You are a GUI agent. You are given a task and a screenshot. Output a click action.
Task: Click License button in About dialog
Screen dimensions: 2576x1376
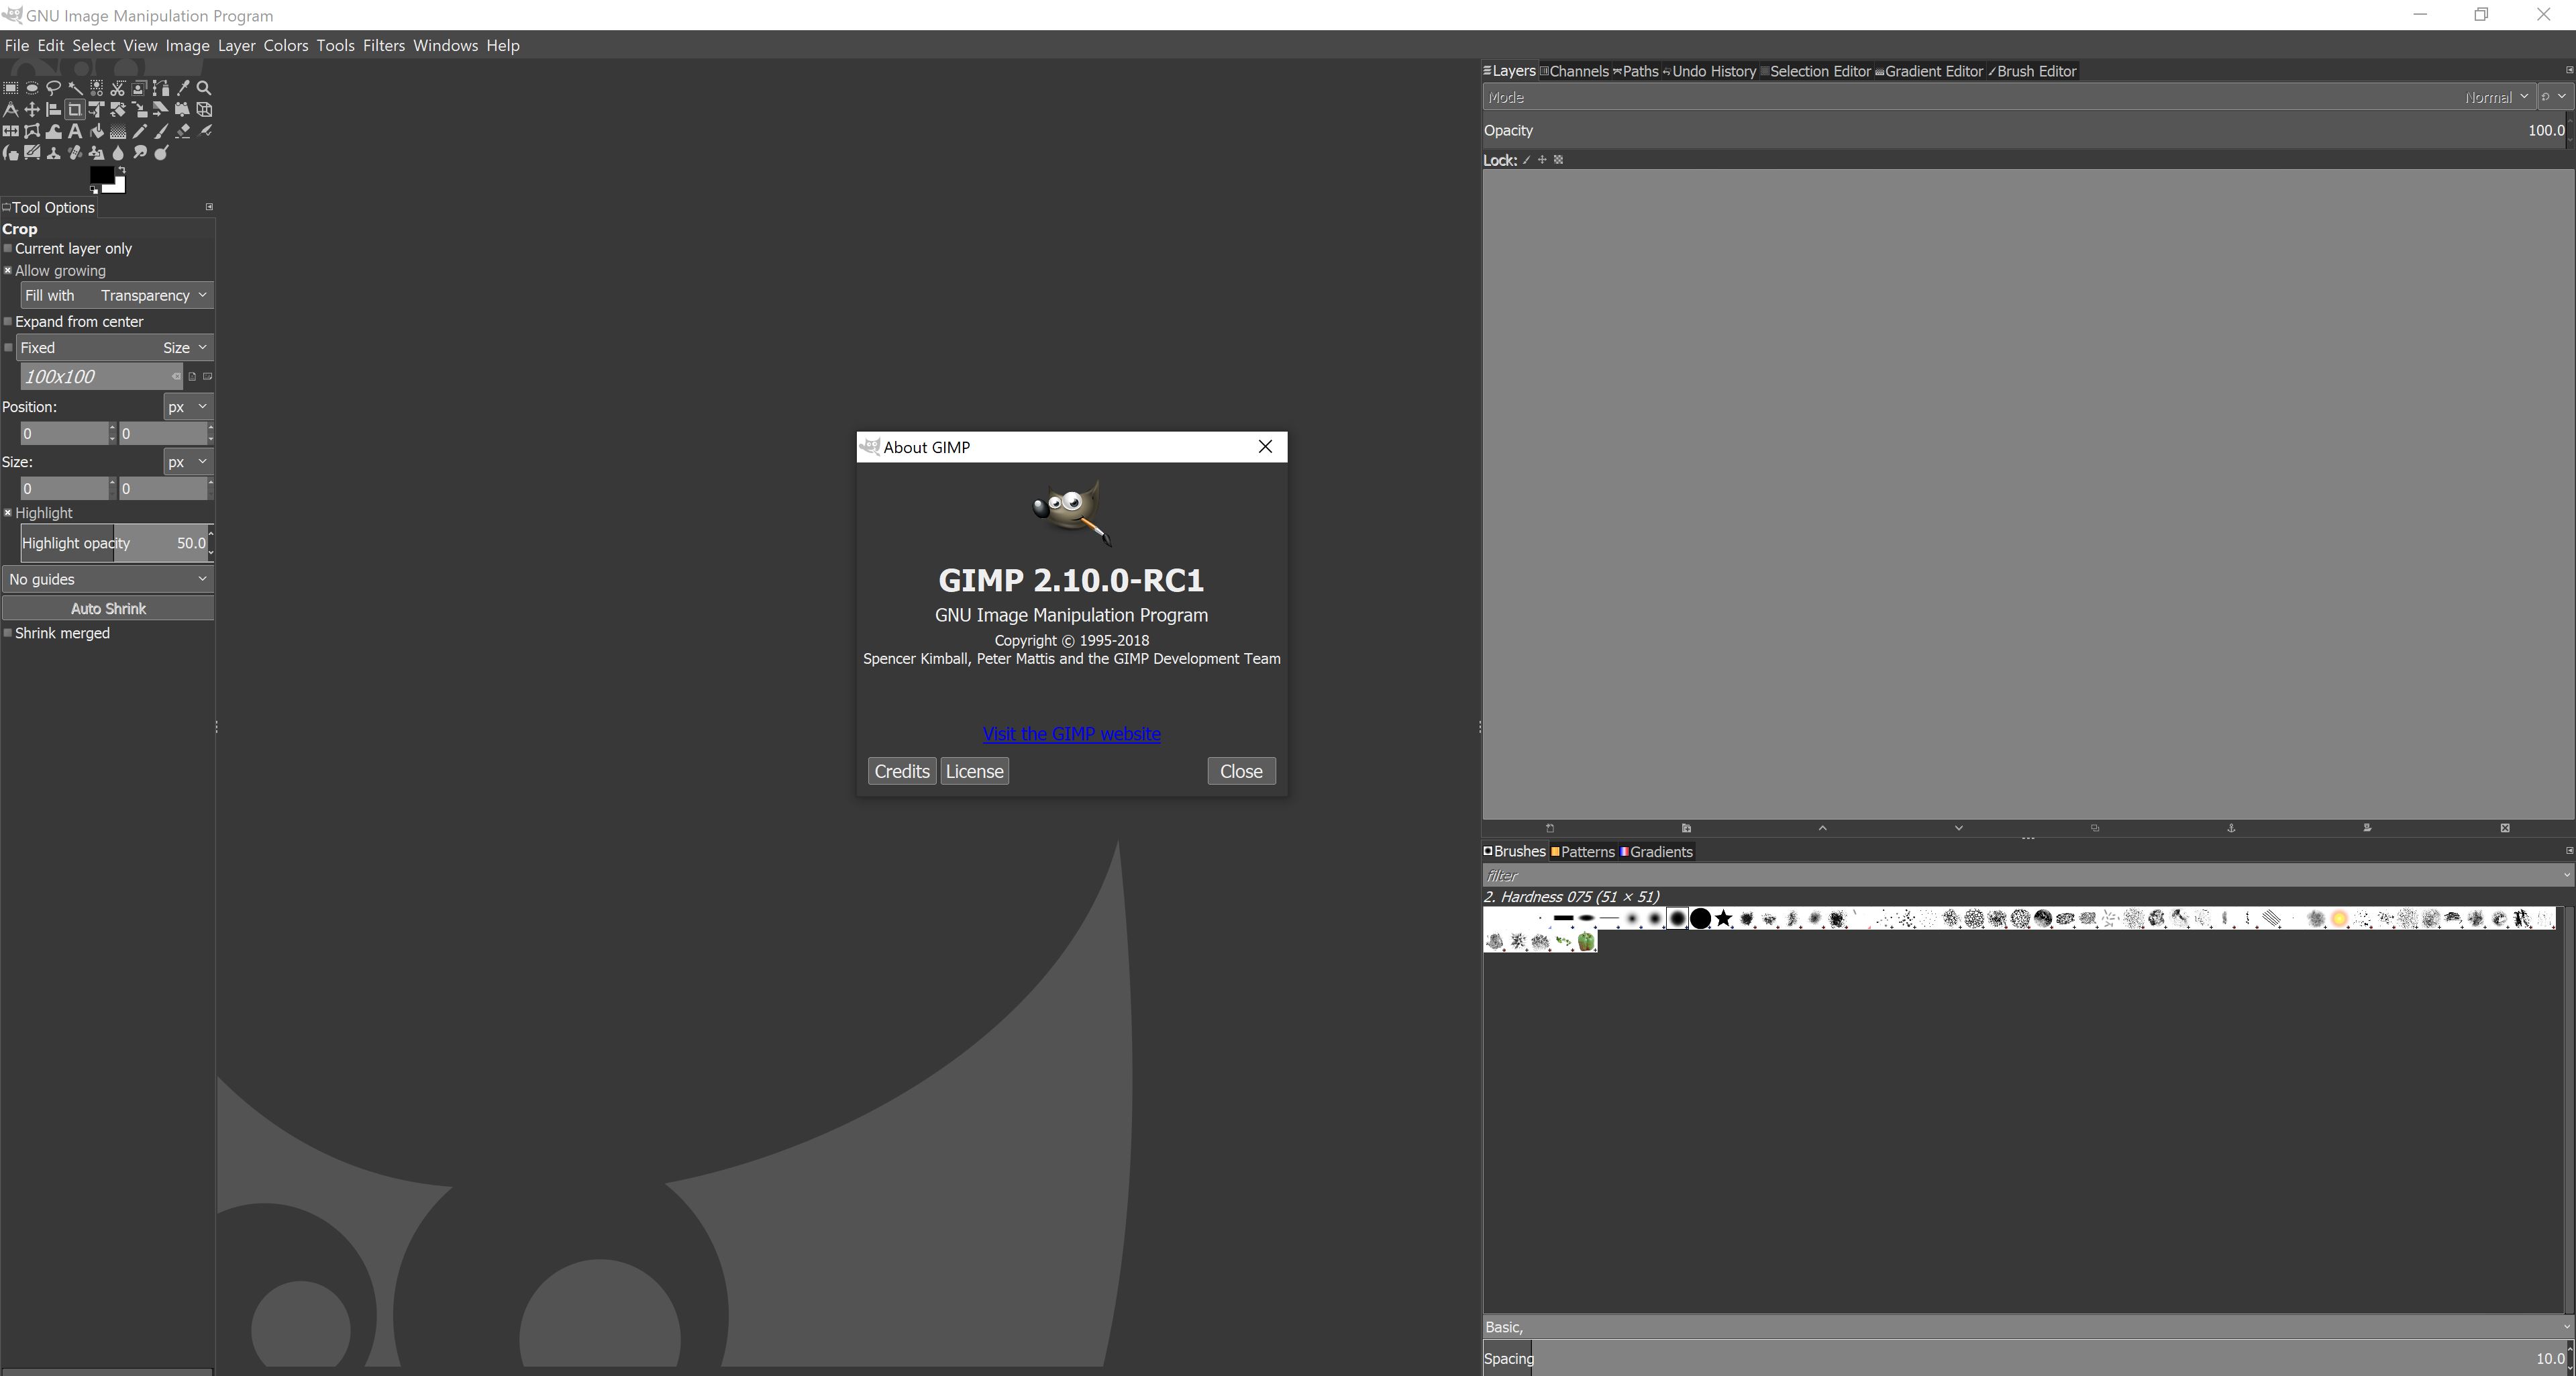point(975,771)
